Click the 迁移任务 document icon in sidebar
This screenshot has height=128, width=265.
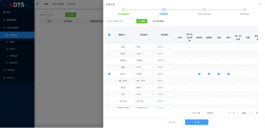7,35
